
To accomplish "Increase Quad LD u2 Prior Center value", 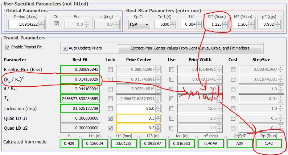I will tap(159, 126).
